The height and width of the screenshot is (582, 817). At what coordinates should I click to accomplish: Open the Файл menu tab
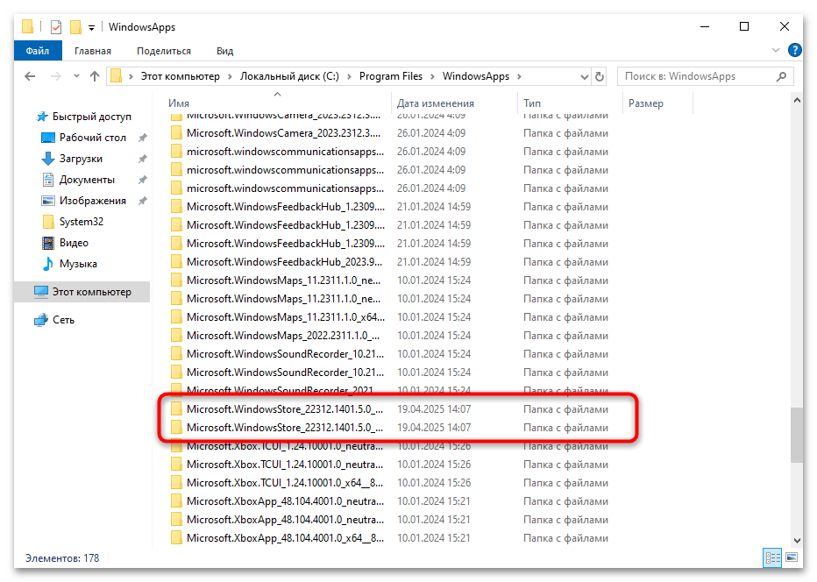pyautogui.click(x=38, y=51)
